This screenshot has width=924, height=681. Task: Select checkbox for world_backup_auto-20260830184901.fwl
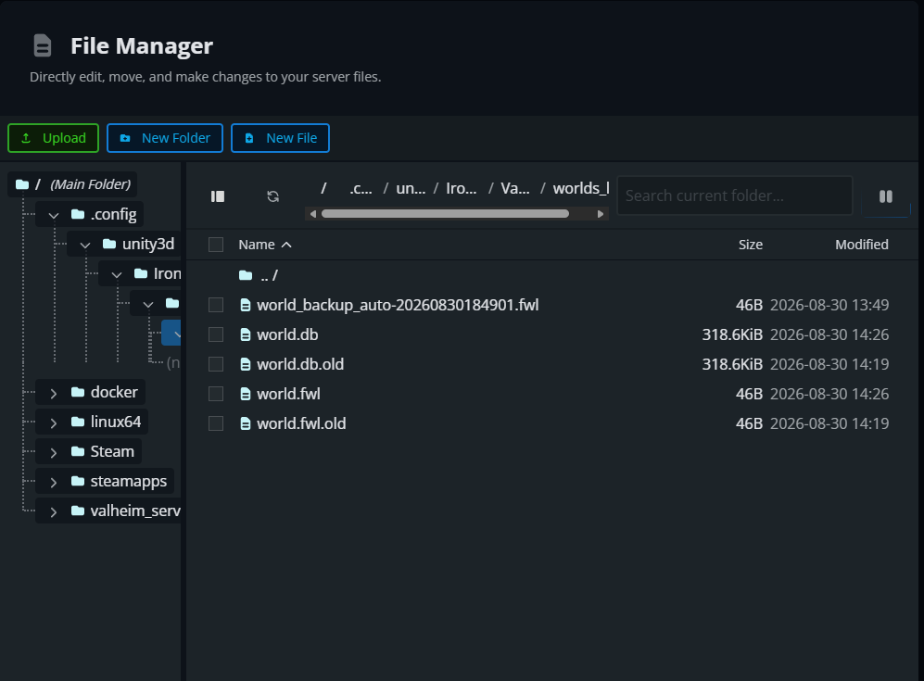point(216,305)
